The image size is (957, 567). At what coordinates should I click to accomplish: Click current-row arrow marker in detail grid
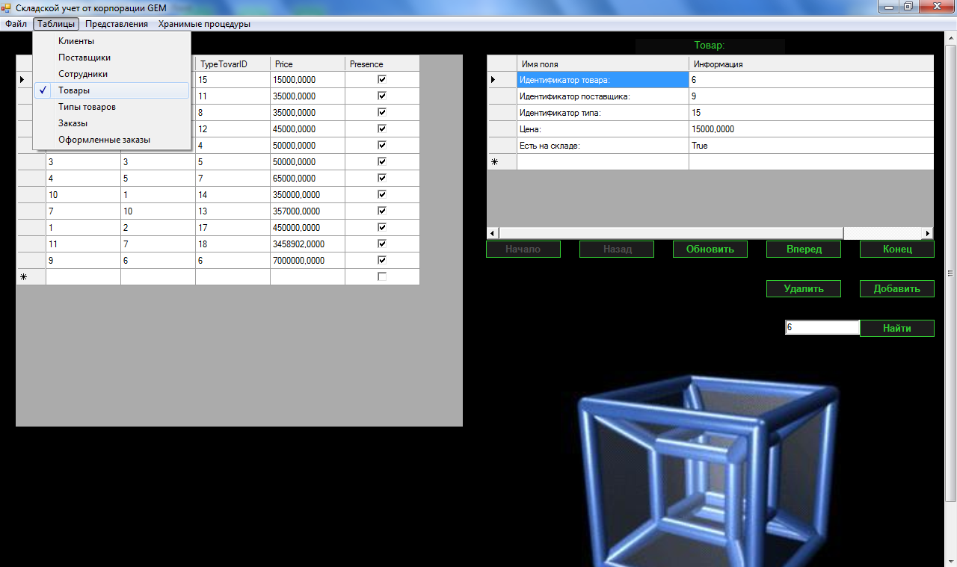point(493,80)
